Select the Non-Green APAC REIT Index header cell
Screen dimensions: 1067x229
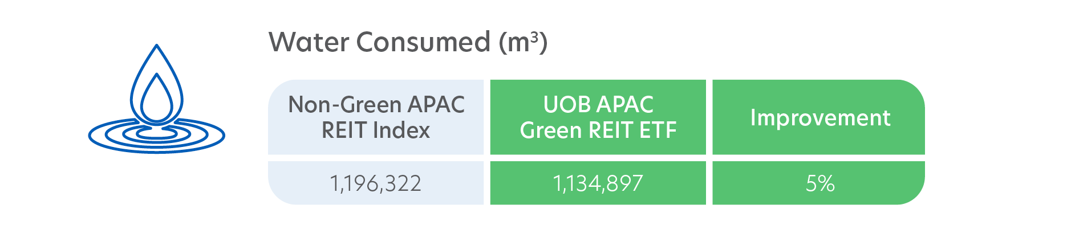pos(376,117)
